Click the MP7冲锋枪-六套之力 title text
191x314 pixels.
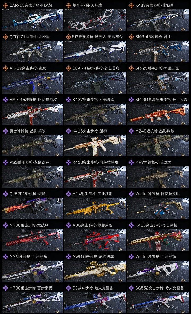point(153,162)
